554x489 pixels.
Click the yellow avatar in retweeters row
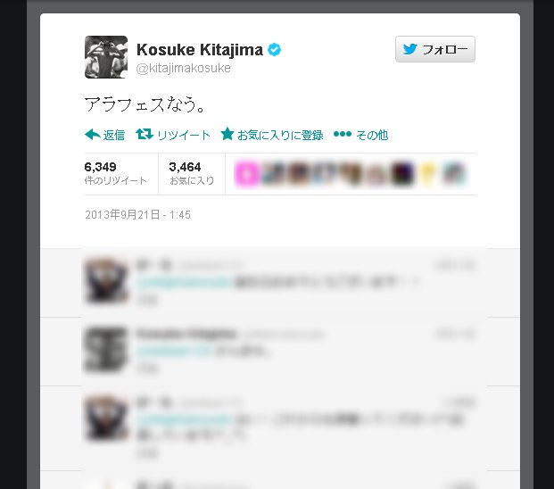427,173
